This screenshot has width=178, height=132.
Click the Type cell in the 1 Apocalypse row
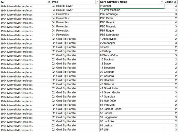click(x=75, y=39)
